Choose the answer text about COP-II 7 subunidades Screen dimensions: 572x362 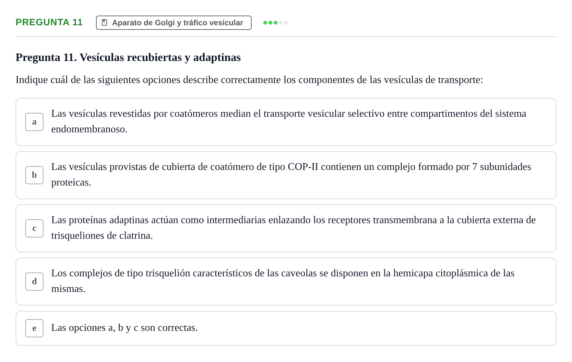(291, 175)
